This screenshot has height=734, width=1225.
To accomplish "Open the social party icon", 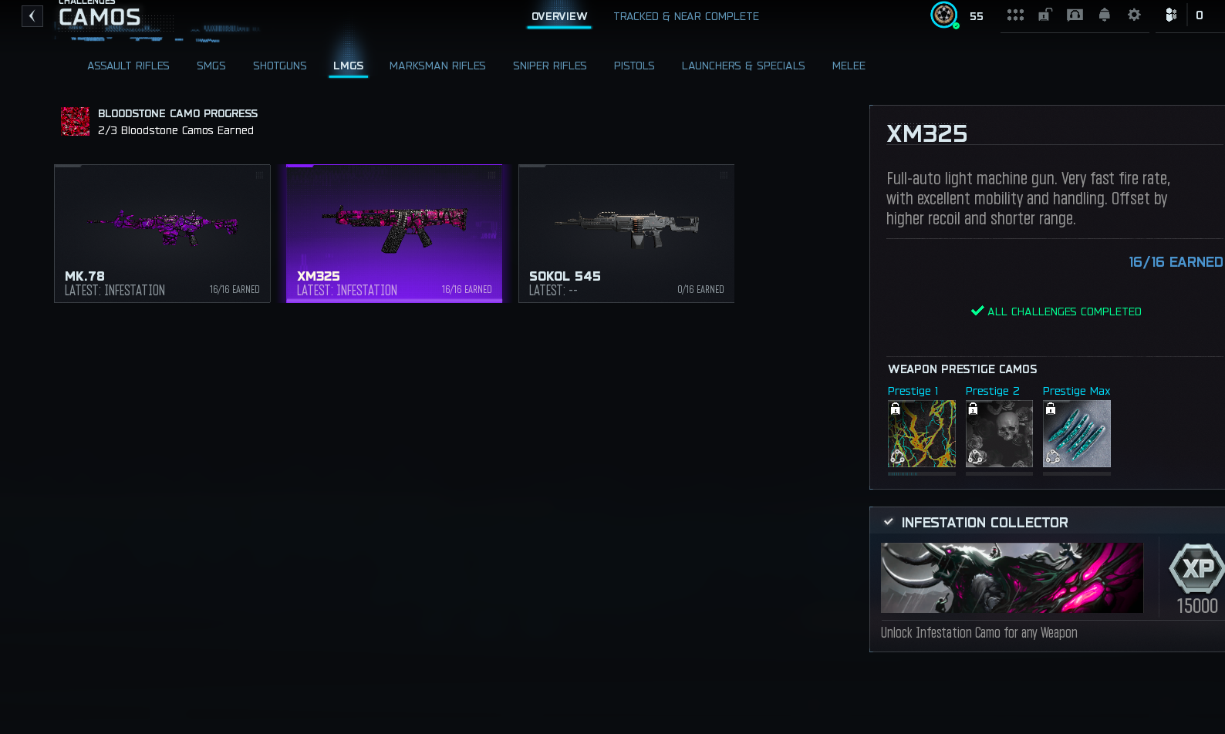I will click(x=1171, y=15).
